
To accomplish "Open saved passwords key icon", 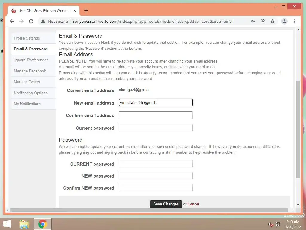I will point(253,21).
